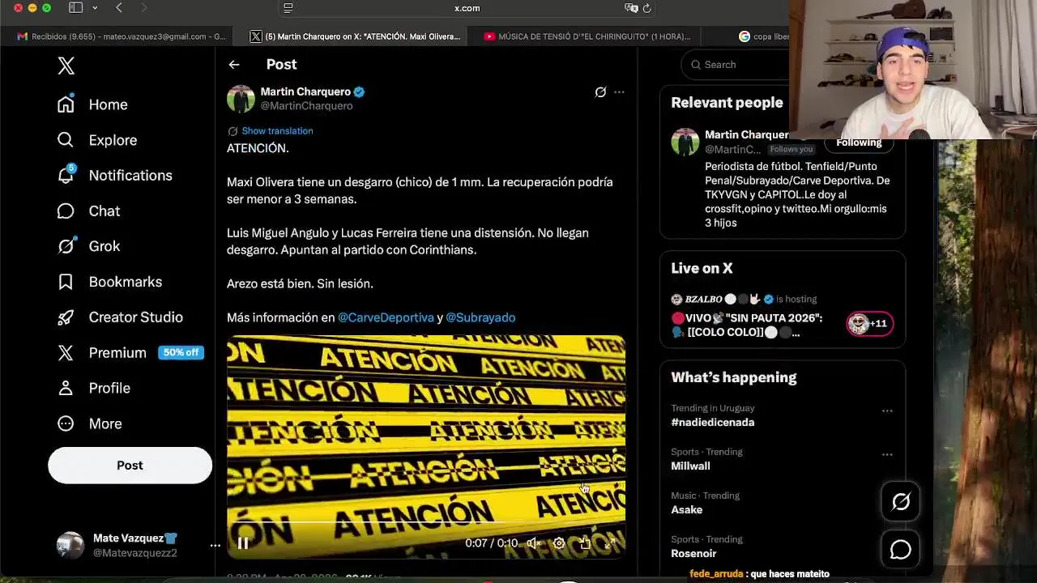Image resolution: width=1037 pixels, height=583 pixels.
Task: Click the Grok icon in sidebar
Action: (66, 246)
